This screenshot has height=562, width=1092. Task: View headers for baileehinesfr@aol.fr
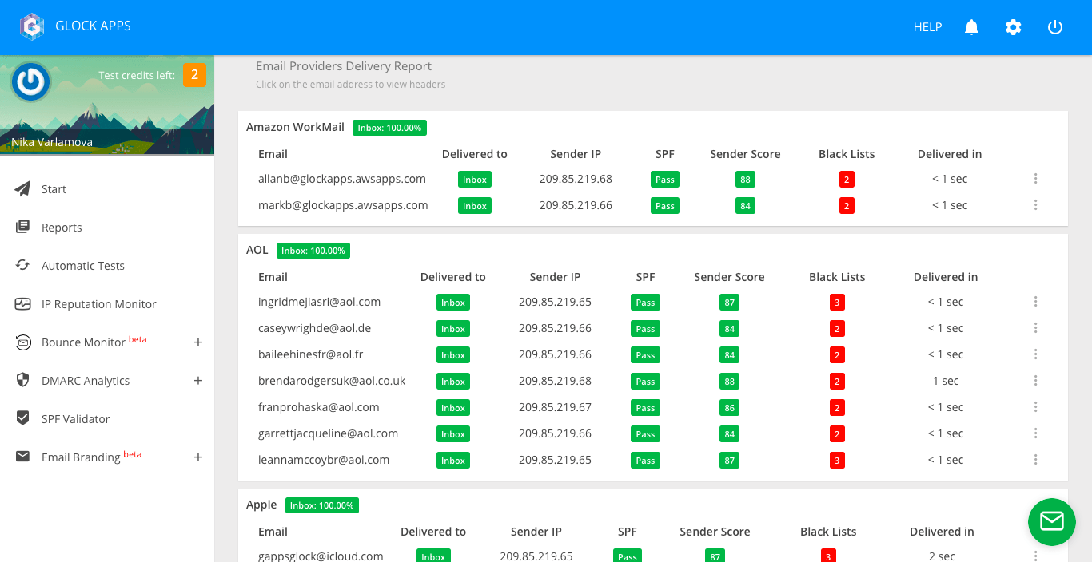(311, 354)
